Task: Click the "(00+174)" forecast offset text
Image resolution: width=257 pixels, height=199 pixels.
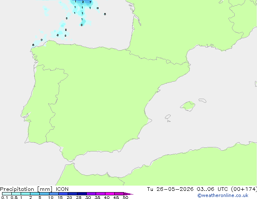Action: pyautogui.click(x=244, y=189)
